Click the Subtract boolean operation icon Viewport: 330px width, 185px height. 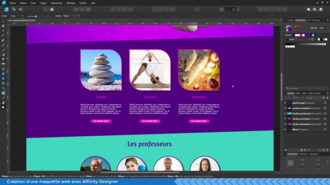(266, 9)
